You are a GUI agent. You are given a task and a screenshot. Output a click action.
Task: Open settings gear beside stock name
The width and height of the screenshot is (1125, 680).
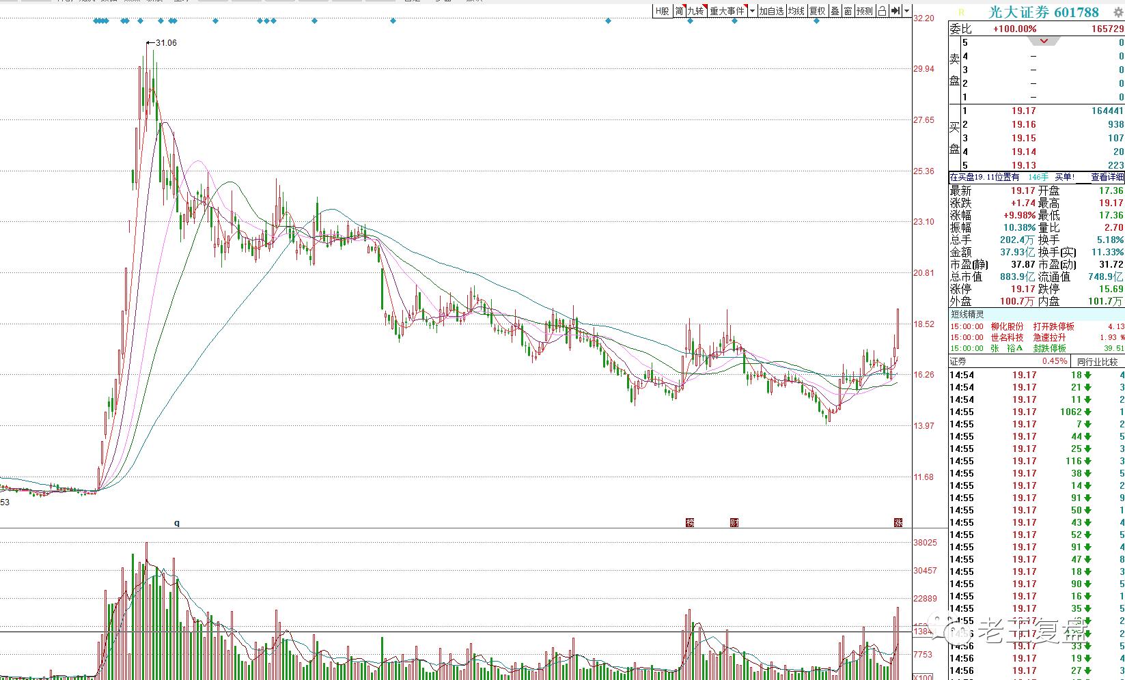pos(1118,12)
